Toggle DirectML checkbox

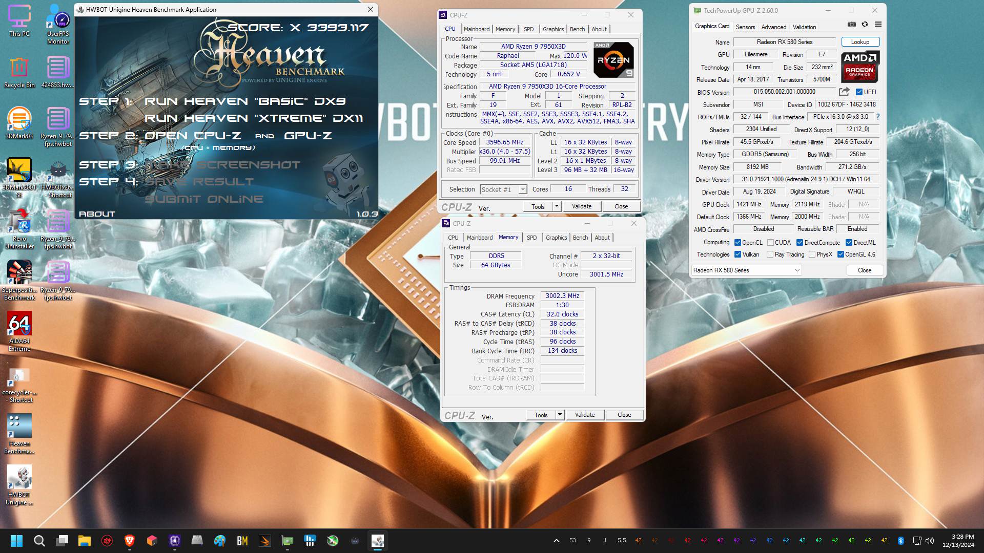(849, 243)
